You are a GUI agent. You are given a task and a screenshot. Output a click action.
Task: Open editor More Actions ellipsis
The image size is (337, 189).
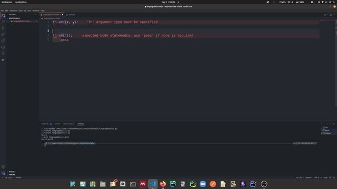(334, 15)
